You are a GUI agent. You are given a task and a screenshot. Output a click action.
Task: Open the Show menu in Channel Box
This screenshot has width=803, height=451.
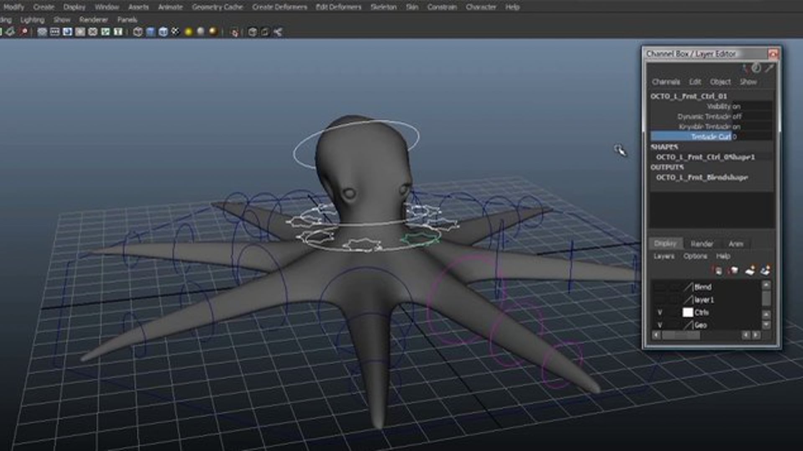[x=748, y=81]
